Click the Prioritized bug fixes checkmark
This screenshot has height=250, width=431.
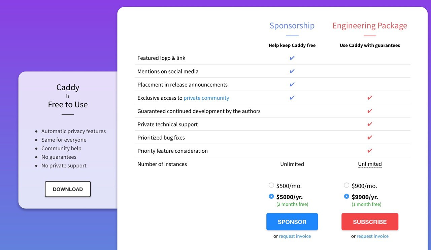pos(370,138)
